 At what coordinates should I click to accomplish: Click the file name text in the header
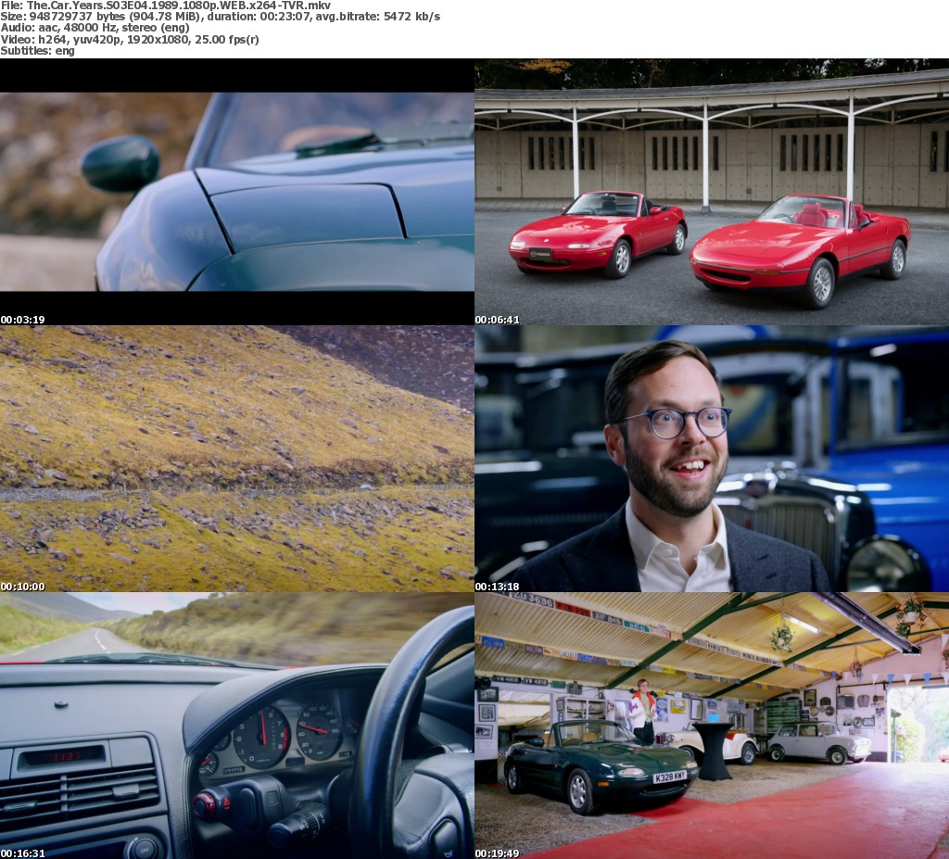pos(165,6)
